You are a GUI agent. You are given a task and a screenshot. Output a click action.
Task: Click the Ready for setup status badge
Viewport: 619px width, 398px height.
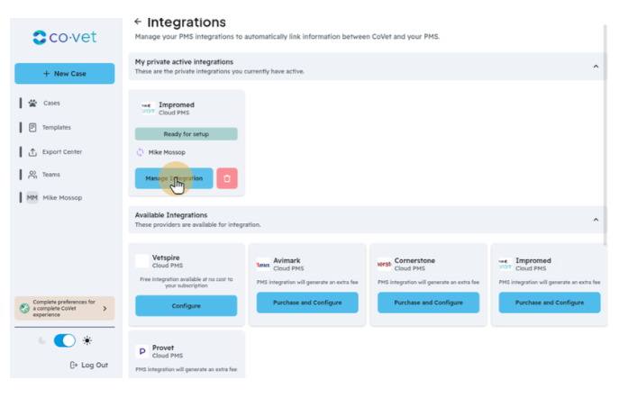[187, 134]
